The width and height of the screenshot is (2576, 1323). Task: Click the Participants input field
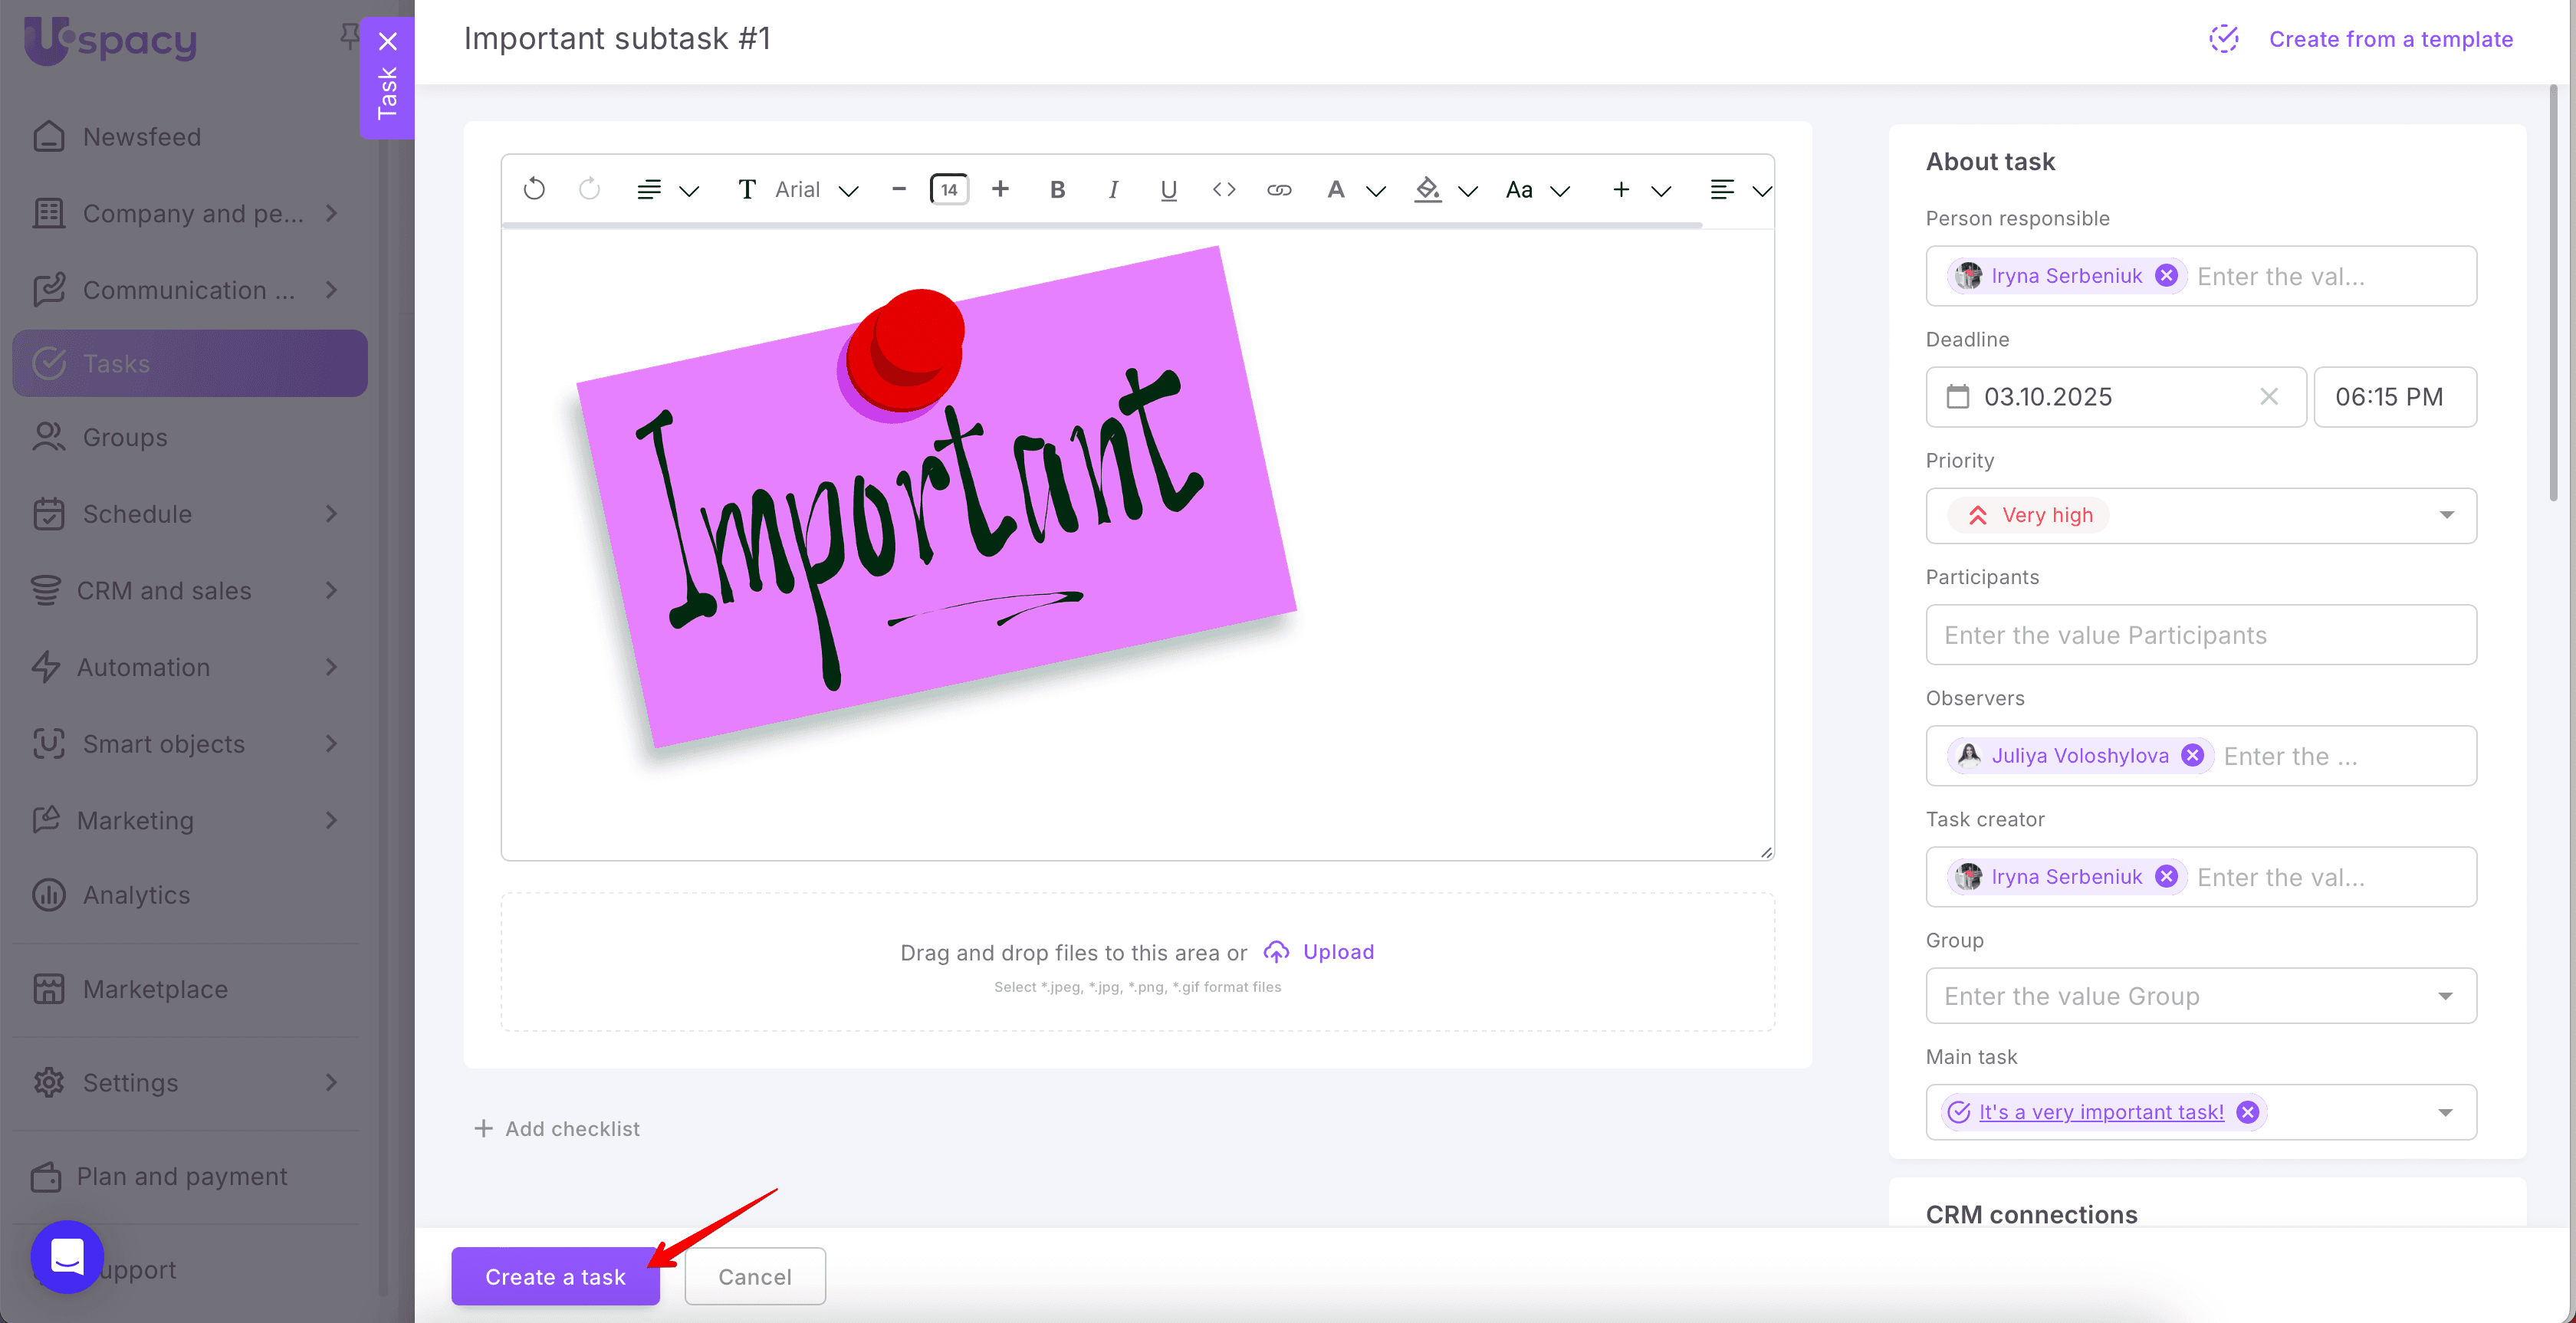[x=2200, y=635]
